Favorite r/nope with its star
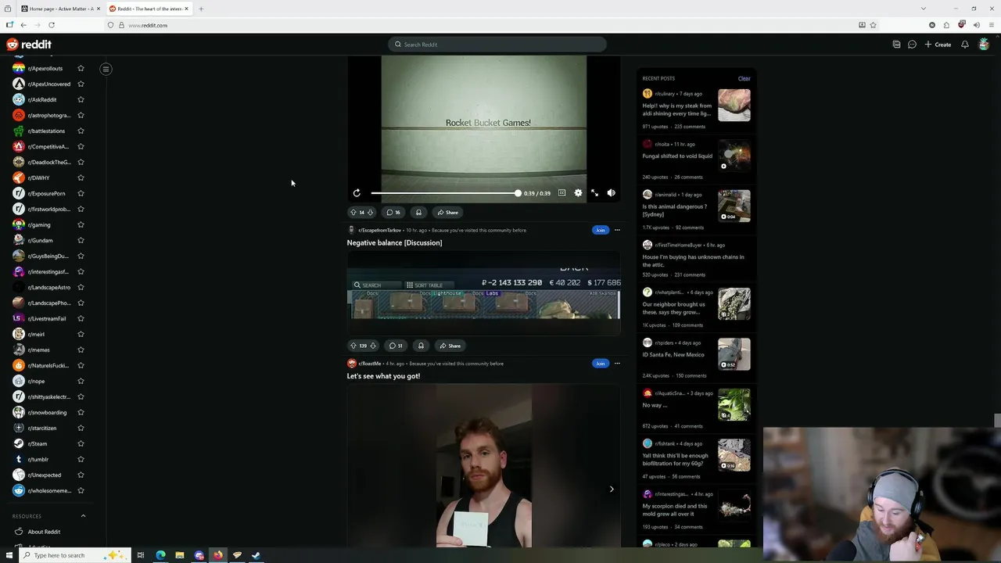Screen dimensions: 1001x563 coord(81,382)
